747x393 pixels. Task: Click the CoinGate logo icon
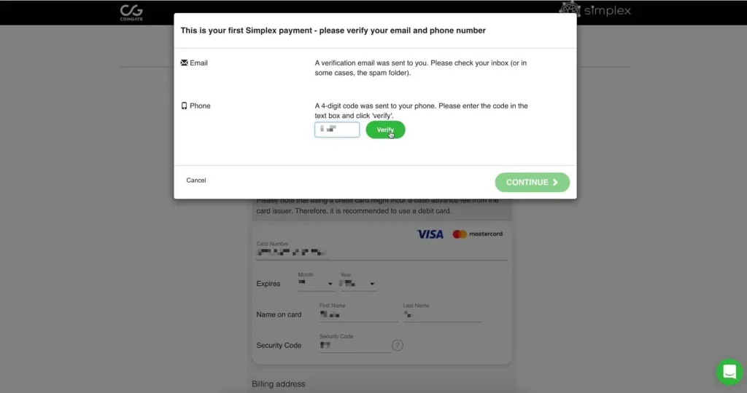pos(131,12)
